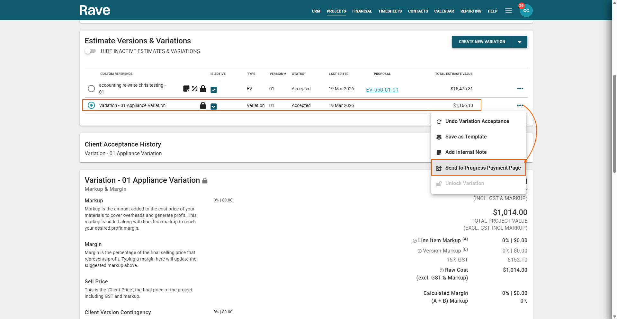Click the Line Item Markup help icon
The width and height of the screenshot is (617, 319).
point(415,241)
